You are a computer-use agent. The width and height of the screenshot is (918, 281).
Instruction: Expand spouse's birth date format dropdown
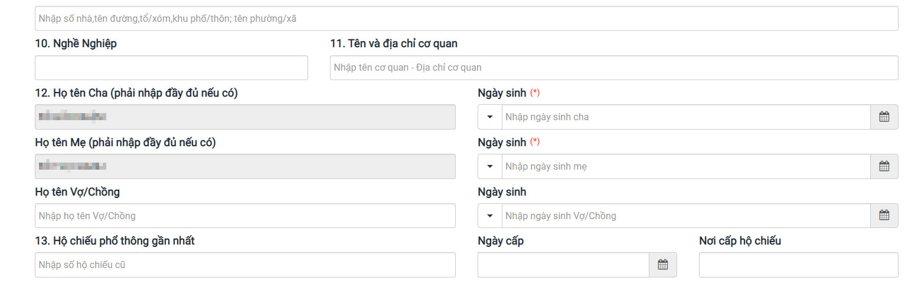coord(490,216)
